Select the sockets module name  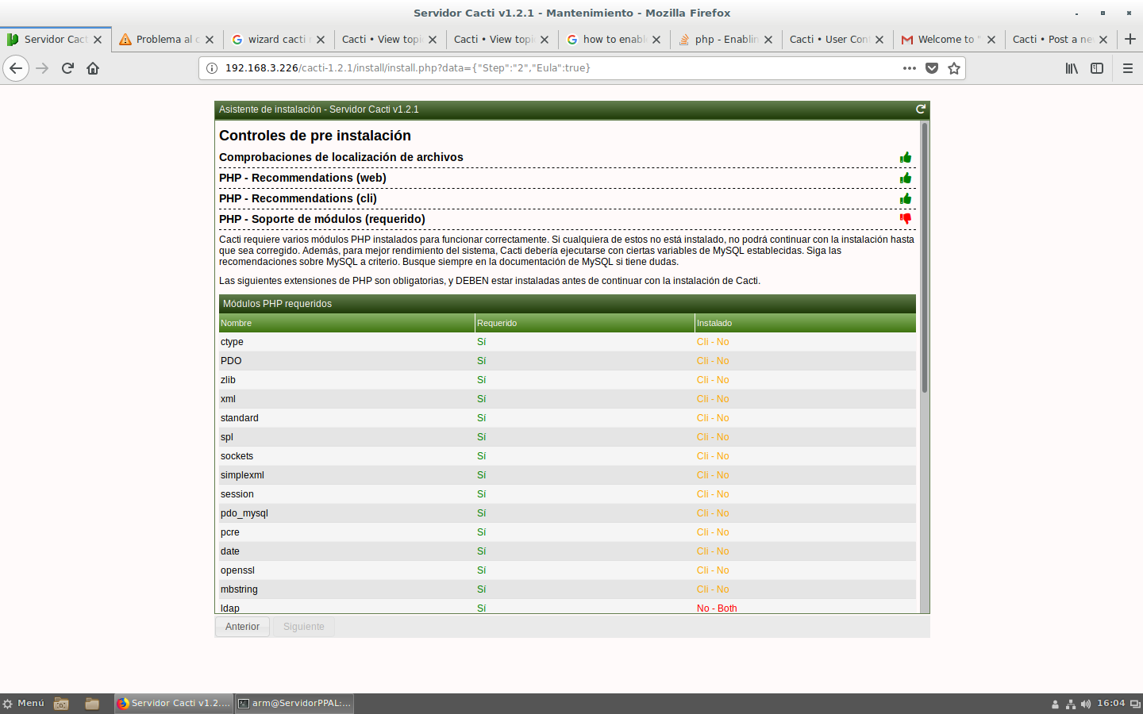click(x=237, y=456)
